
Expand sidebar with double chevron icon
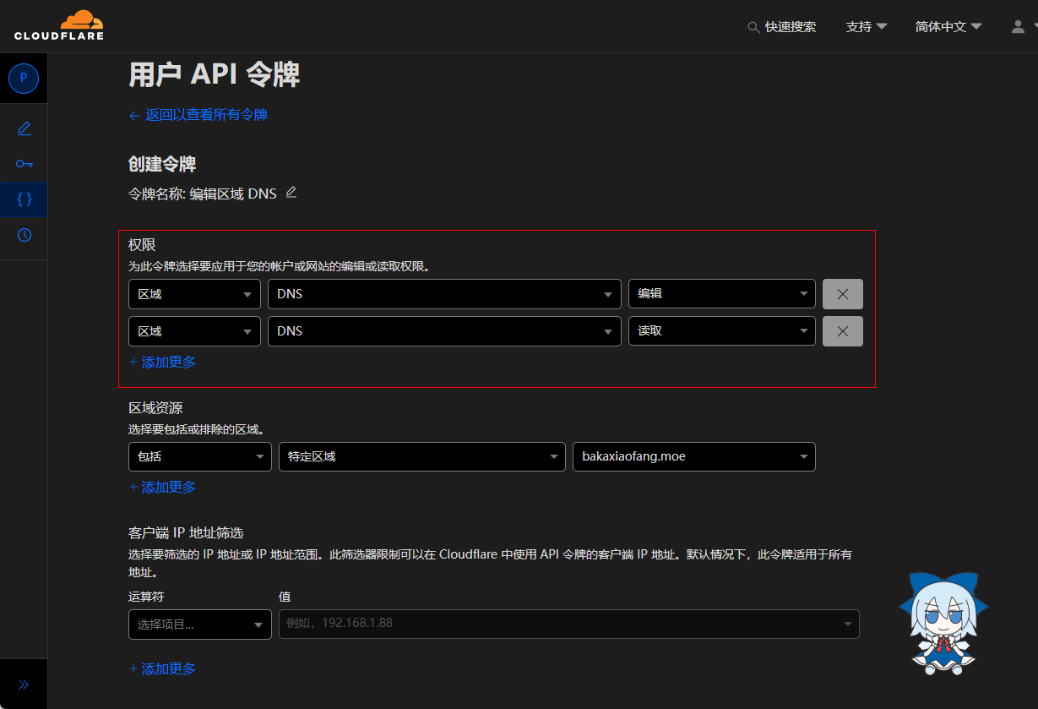tap(24, 684)
